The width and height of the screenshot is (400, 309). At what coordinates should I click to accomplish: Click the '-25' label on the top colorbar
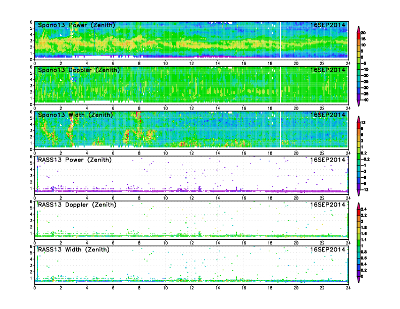(365, 82)
